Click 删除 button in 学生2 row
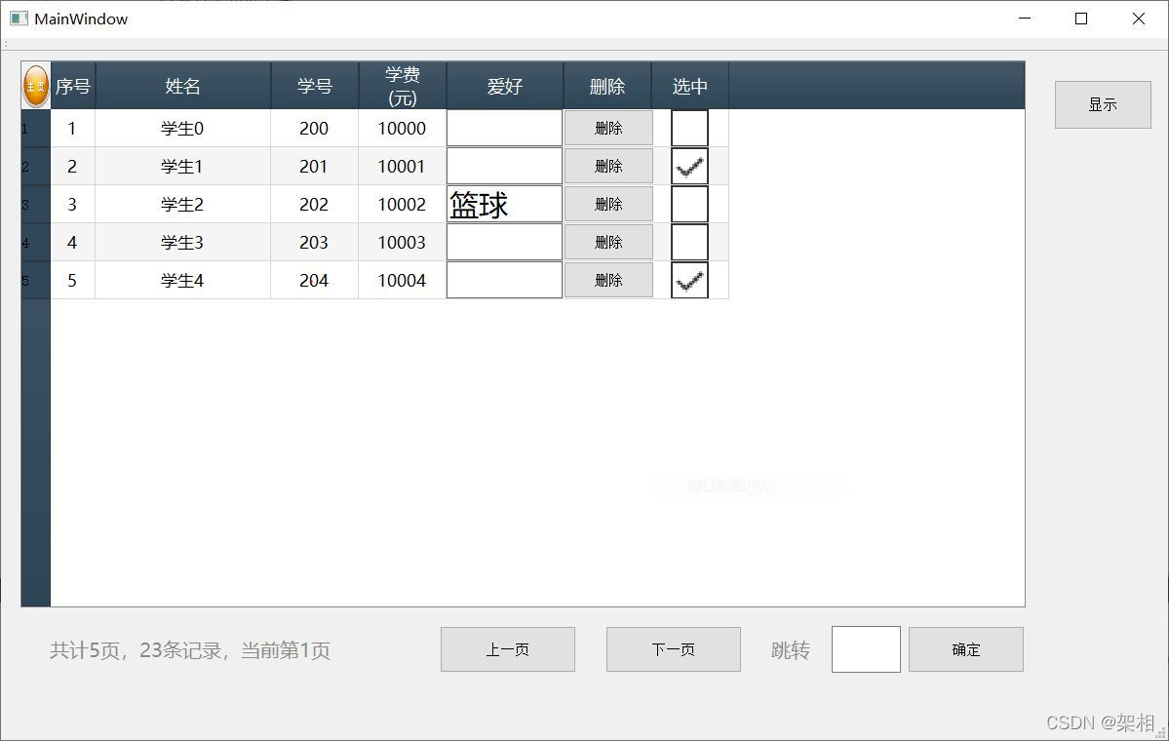 pos(608,204)
